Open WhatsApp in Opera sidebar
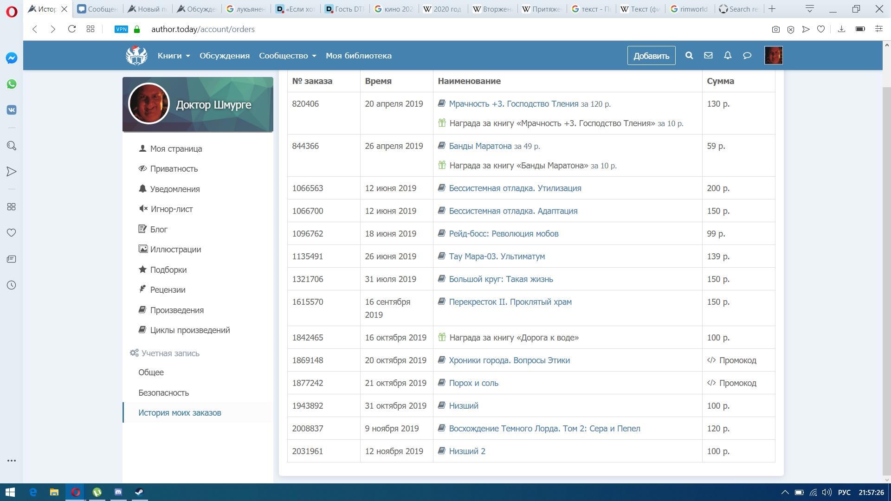This screenshot has width=891, height=501. tap(12, 84)
